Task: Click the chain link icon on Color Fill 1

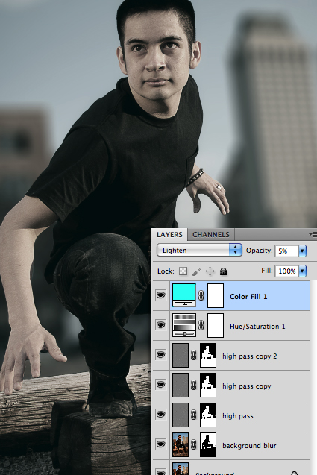Action: 201,295
